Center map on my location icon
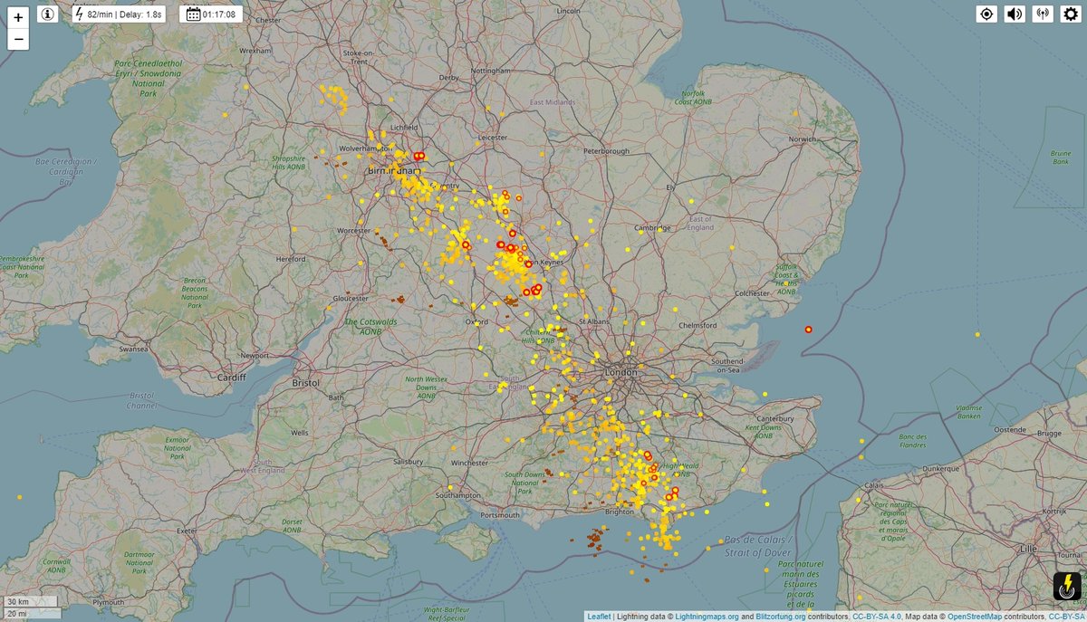This screenshot has width=1087, height=622. pyautogui.click(x=987, y=14)
